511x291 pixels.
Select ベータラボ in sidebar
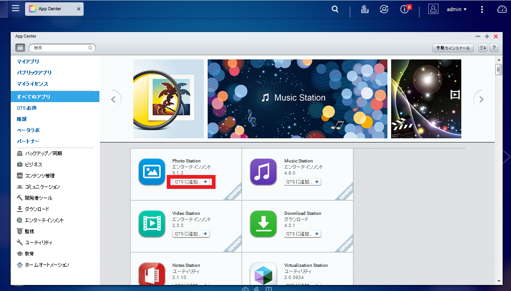pyautogui.click(x=28, y=130)
